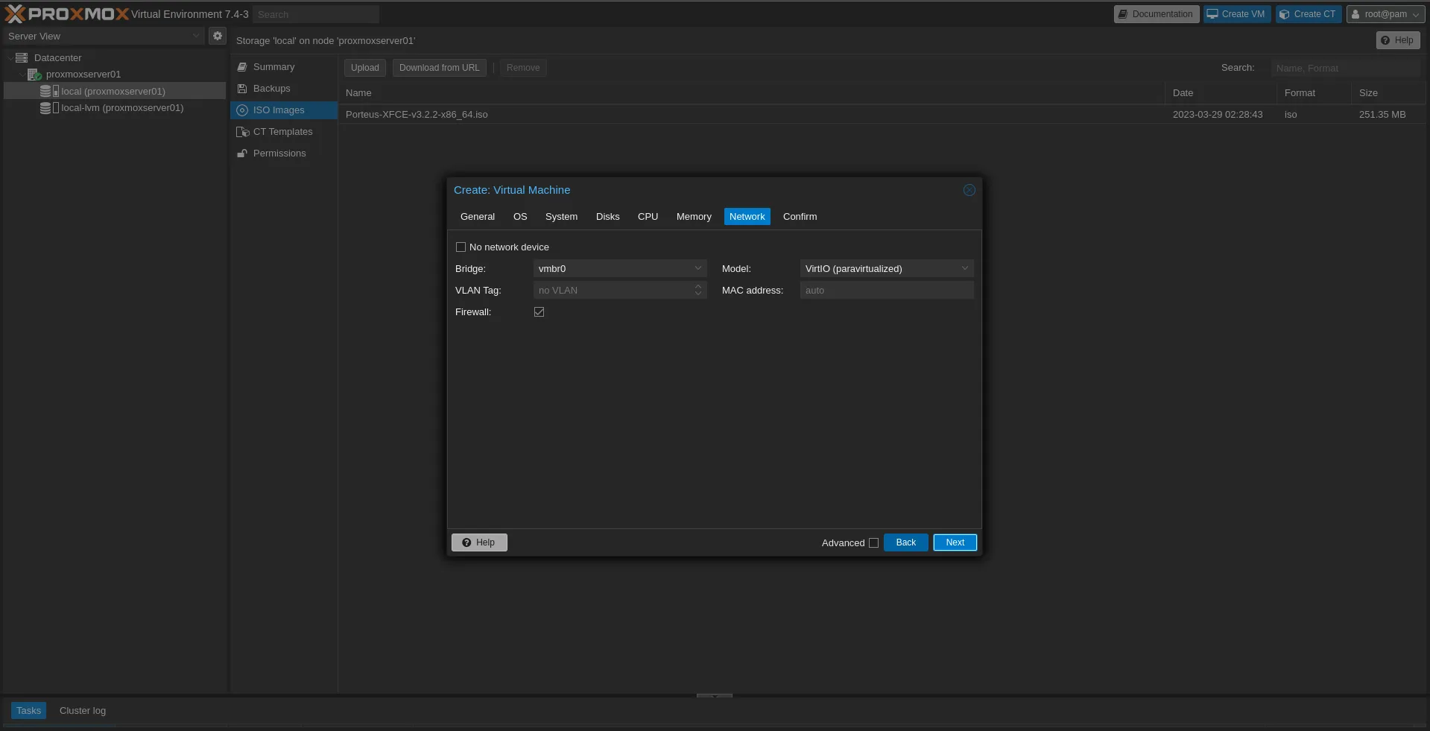
Task: Switch to the Disks tab
Action: point(607,217)
